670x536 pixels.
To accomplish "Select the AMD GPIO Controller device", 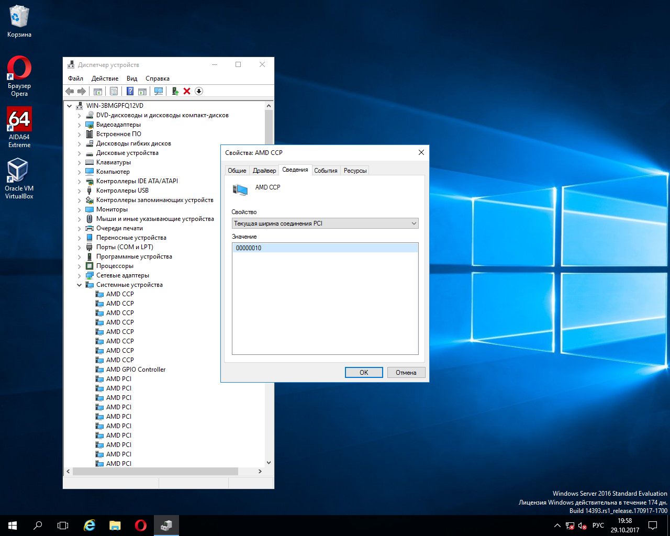I will [x=136, y=370].
